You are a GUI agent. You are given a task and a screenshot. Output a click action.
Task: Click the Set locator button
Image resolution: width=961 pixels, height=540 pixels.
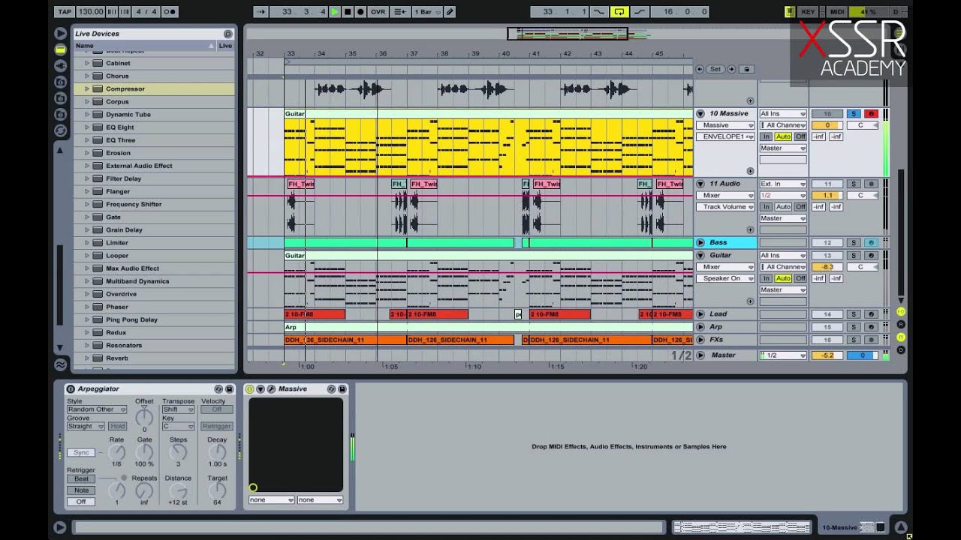715,69
